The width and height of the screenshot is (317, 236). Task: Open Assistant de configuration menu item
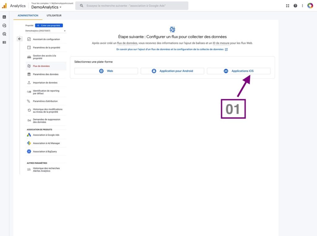[46, 39]
